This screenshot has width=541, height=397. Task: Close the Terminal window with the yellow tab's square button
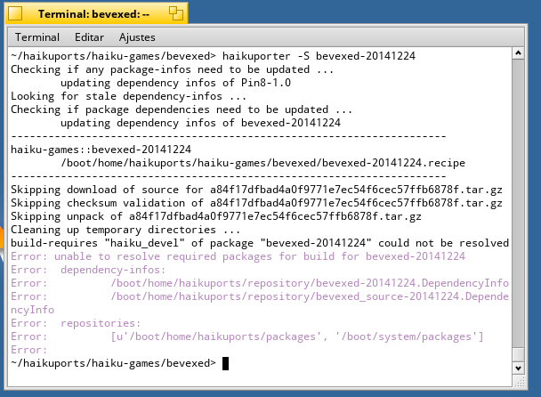tap(15, 14)
